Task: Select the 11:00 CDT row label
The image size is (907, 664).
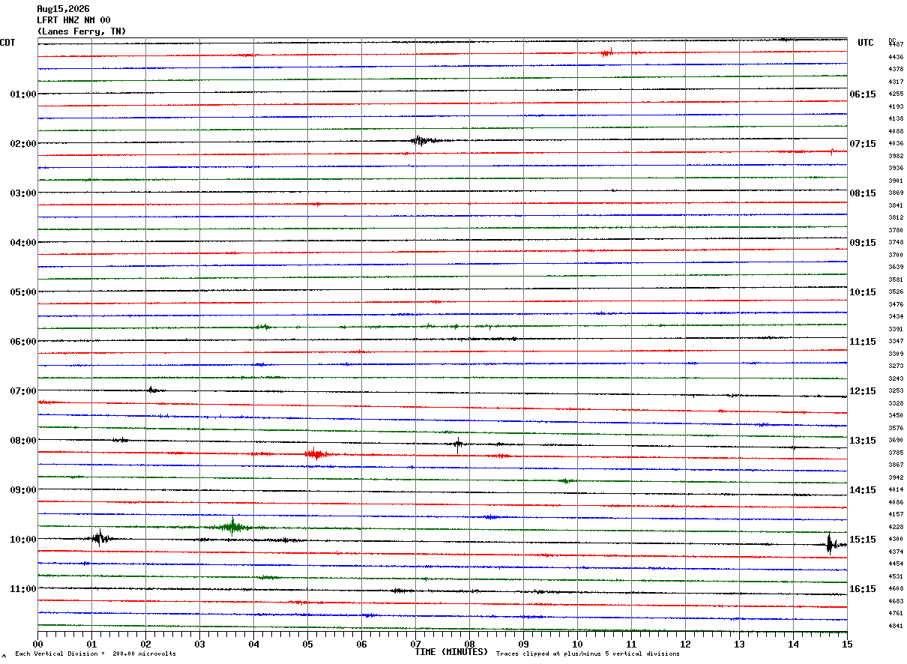Action: 22,589
